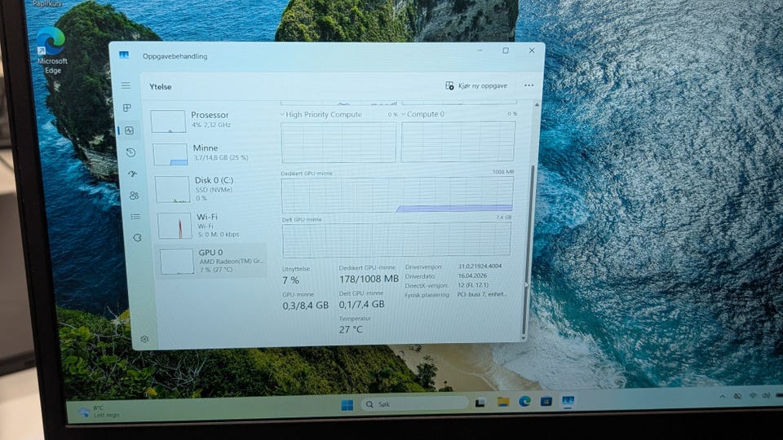Open the hamburger navigation menu

(126, 86)
